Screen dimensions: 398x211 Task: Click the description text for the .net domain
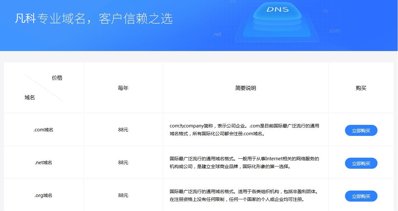(244, 162)
